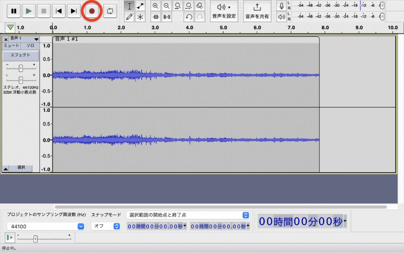Select the Multi-tool asterisk icon
The image size is (404, 253).
point(140,17)
